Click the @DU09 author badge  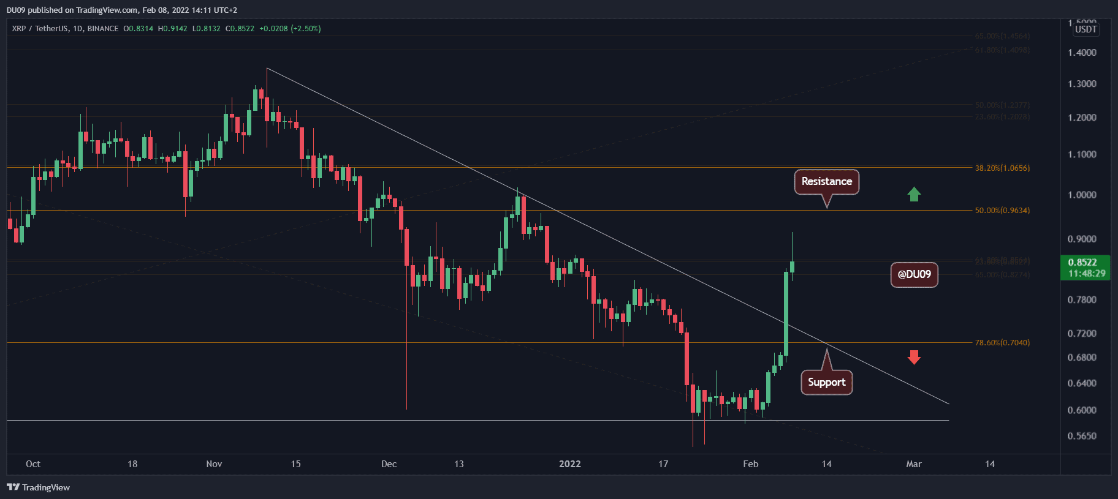click(x=914, y=274)
